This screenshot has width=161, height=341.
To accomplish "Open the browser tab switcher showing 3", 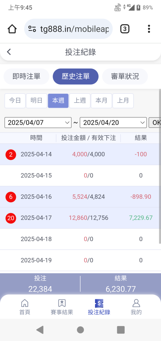I will [125, 29].
